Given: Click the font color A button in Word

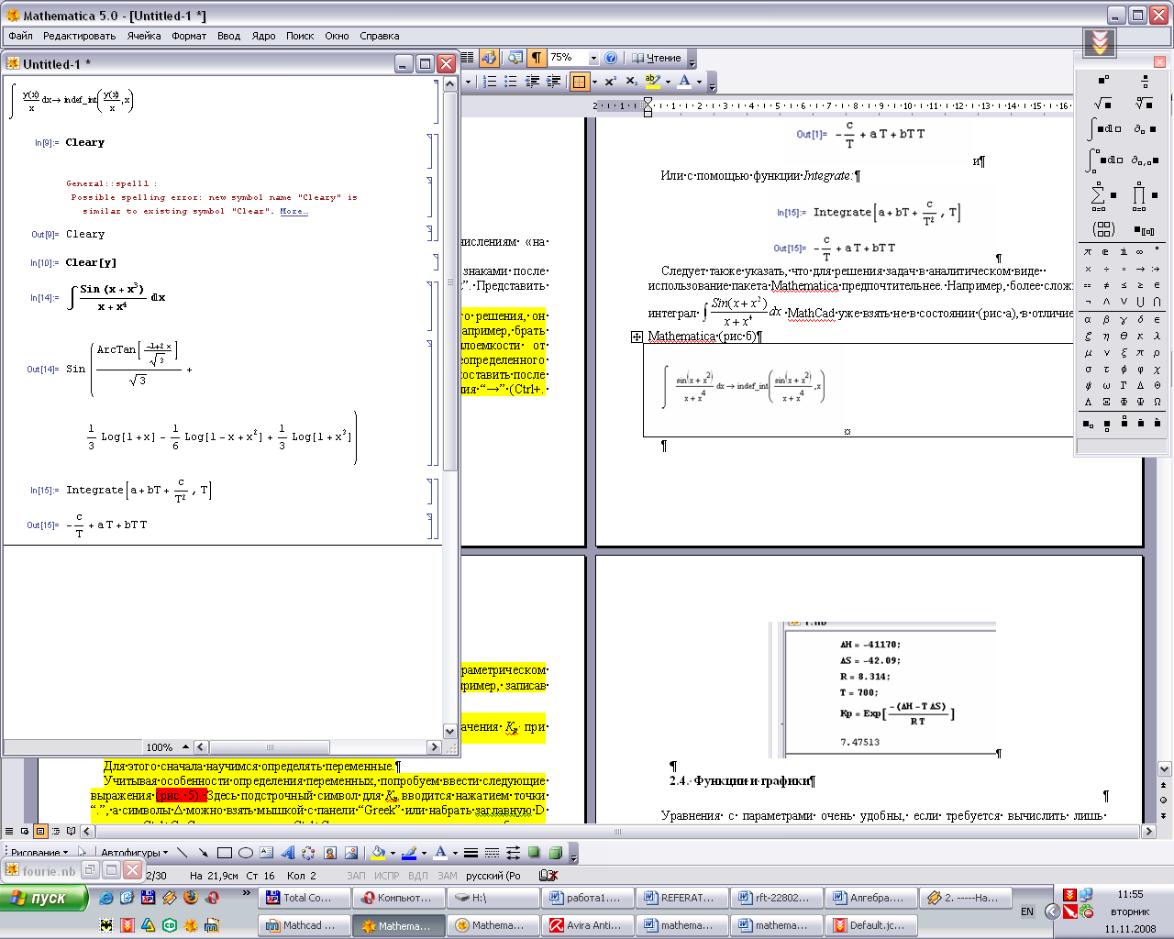Looking at the screenshot, I should coord(684,82).
